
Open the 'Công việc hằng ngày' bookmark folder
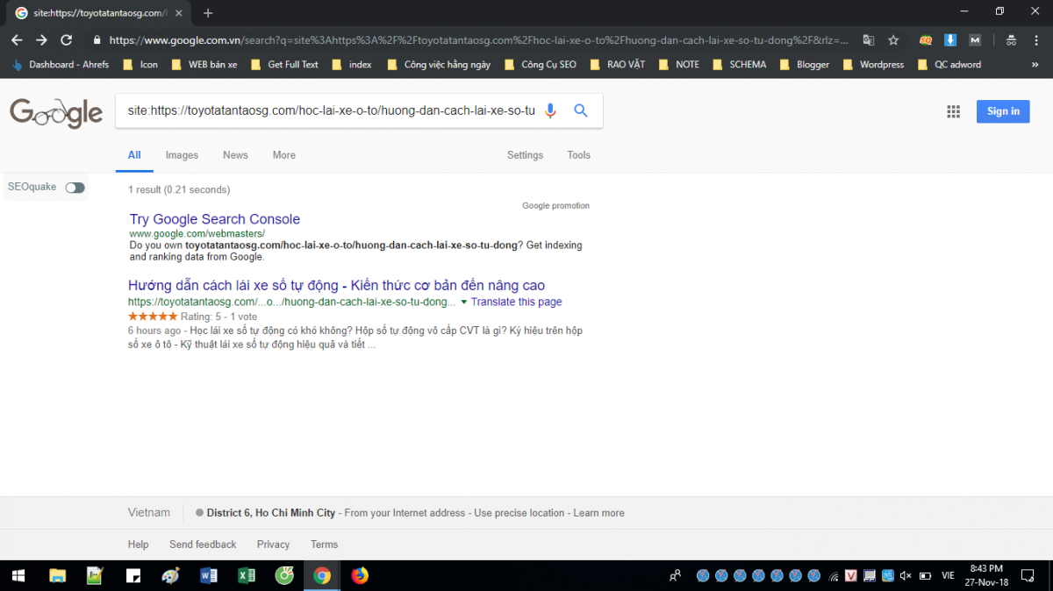tap(438, 64)
